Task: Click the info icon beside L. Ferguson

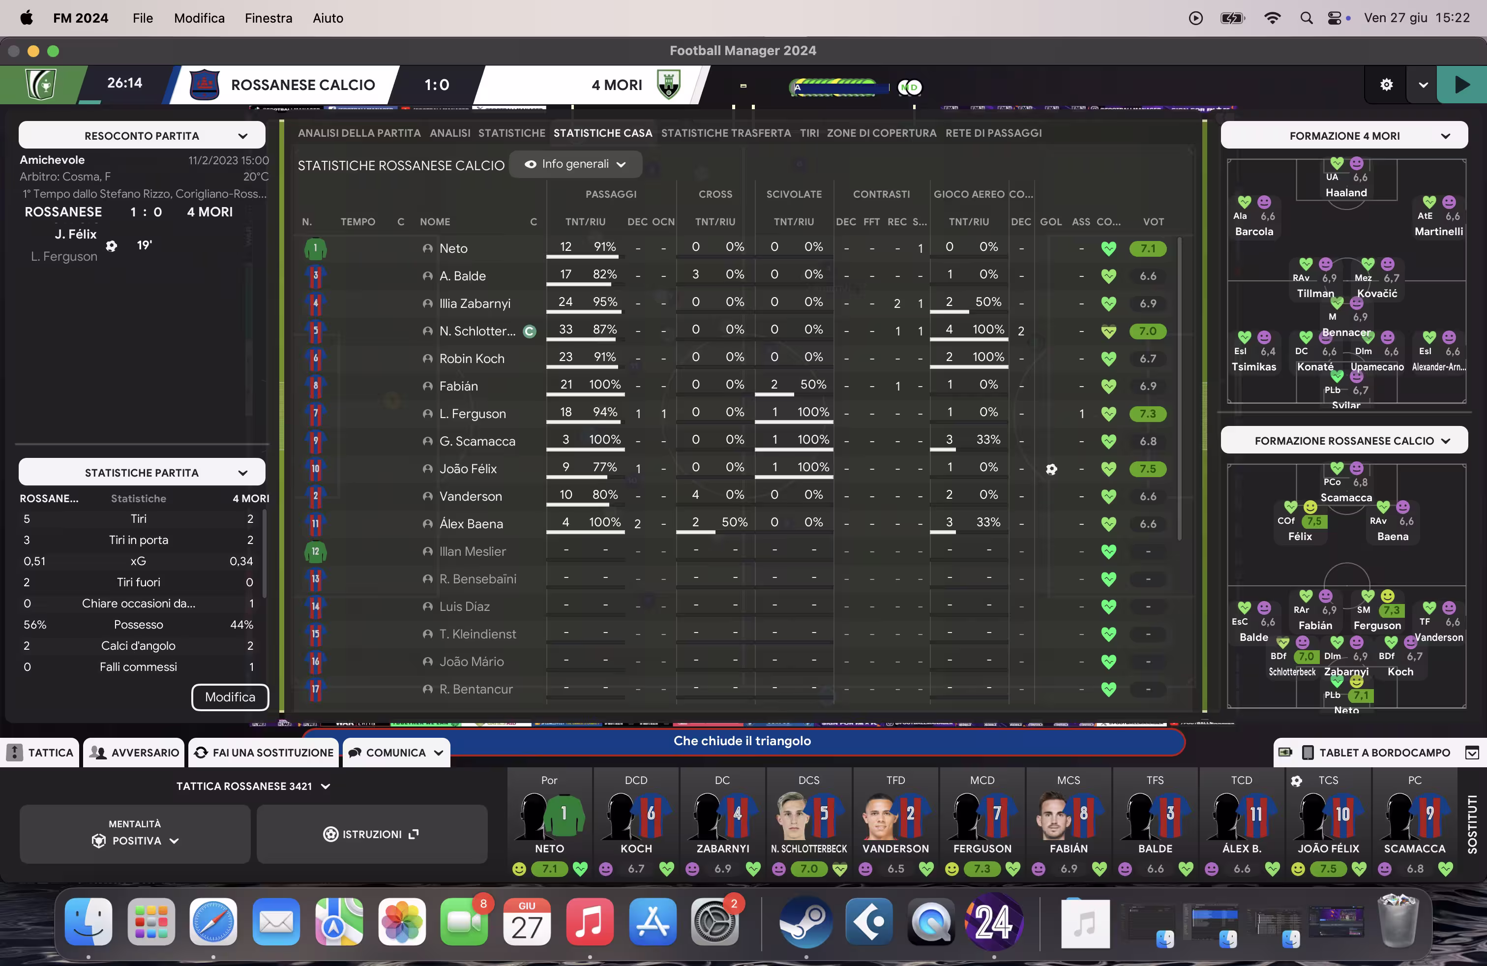Action: (427, 414)
